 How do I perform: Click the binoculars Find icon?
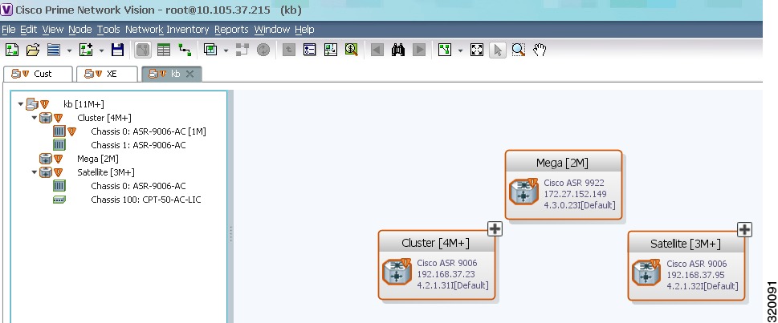click(x=398, y=50)
